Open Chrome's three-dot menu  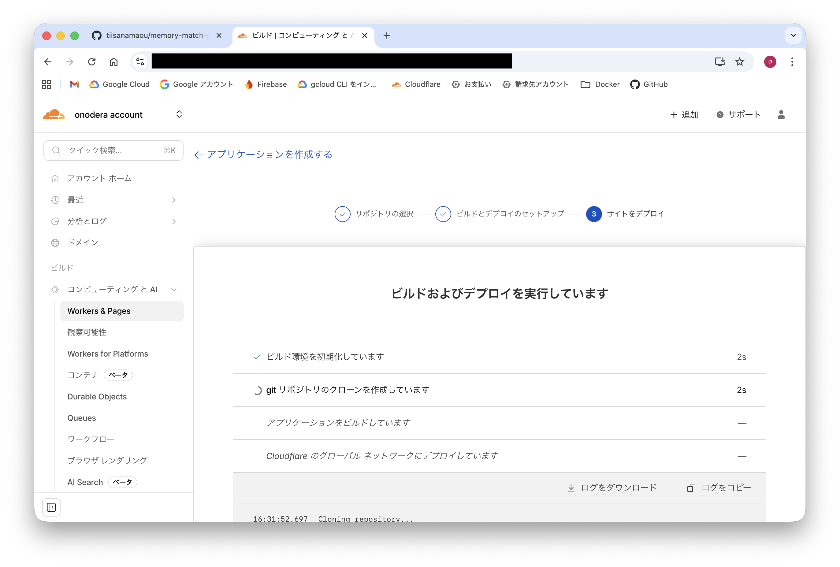point(792,62)
